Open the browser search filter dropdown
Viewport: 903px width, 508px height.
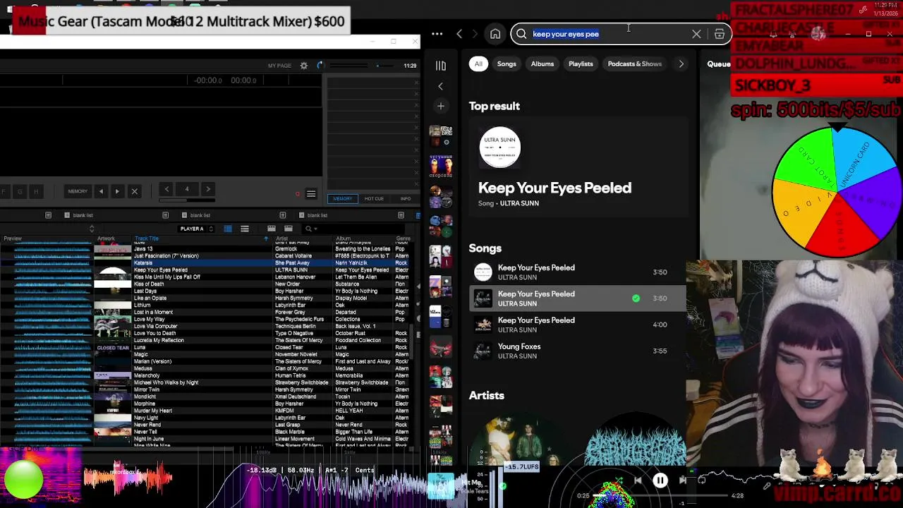pos(310,229)
